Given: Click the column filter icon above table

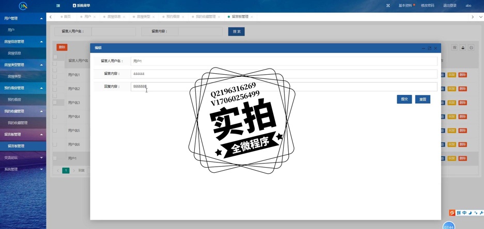Looking at the screenshot, I should coord(455,47).
